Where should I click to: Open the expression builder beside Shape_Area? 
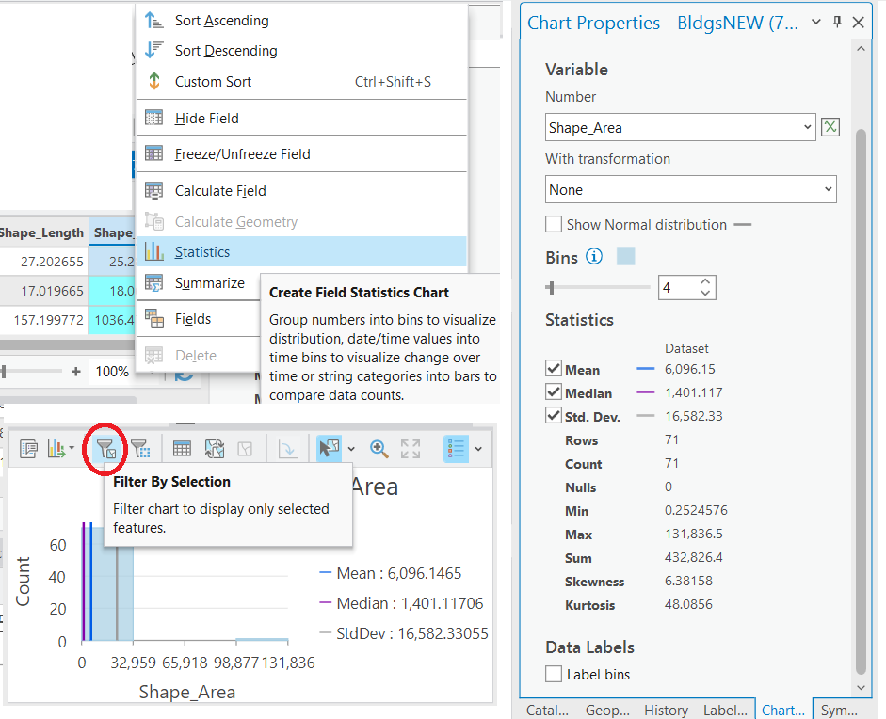pos(830,126)
